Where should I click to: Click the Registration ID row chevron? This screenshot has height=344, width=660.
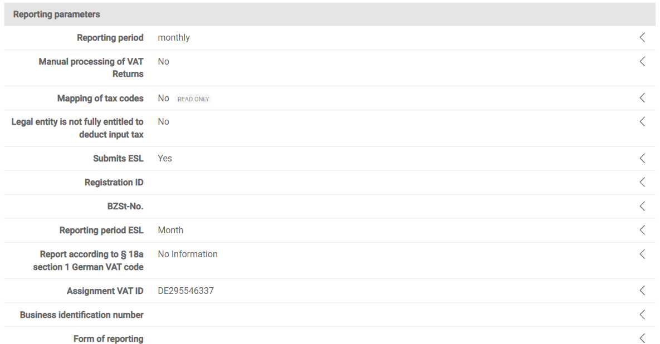642,182
